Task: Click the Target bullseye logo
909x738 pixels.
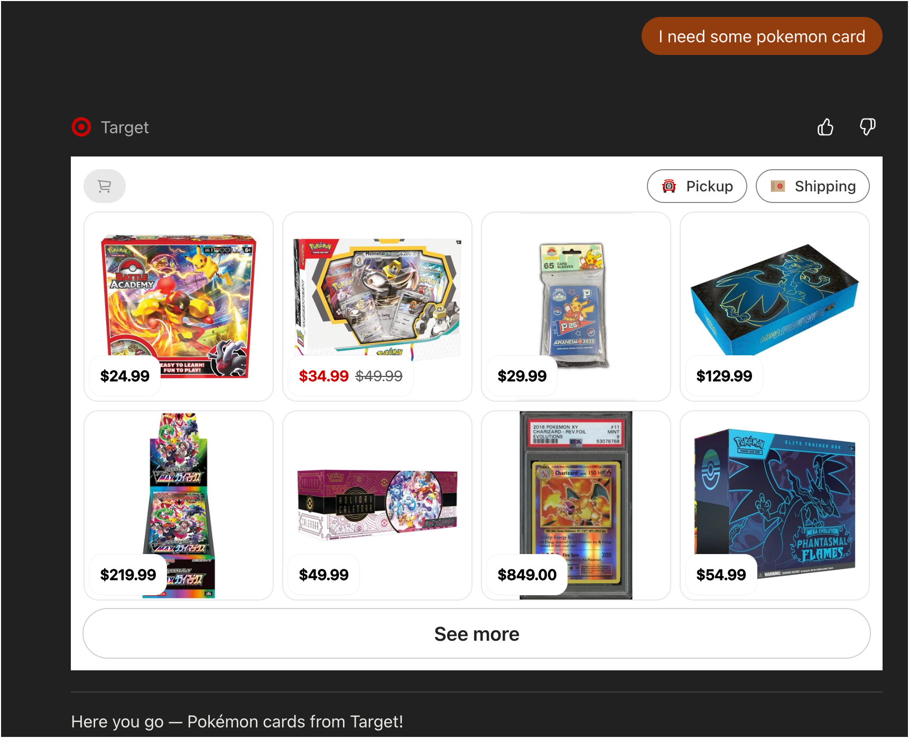Action: tap(81, 127)
